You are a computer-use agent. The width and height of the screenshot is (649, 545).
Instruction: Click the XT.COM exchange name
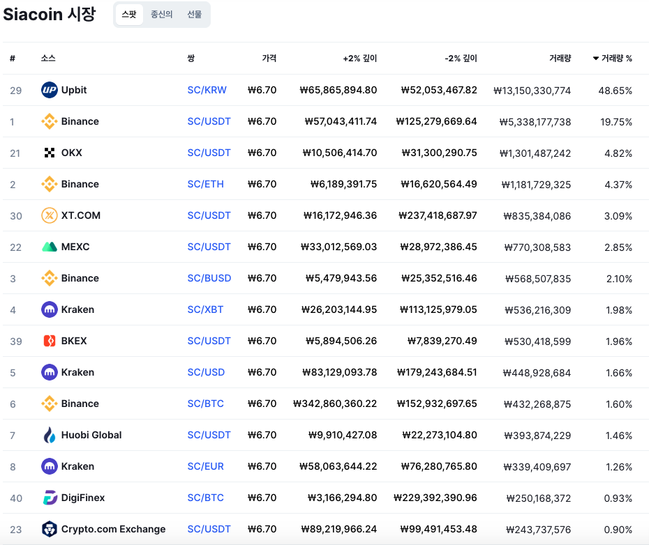(x=81, y=215)
